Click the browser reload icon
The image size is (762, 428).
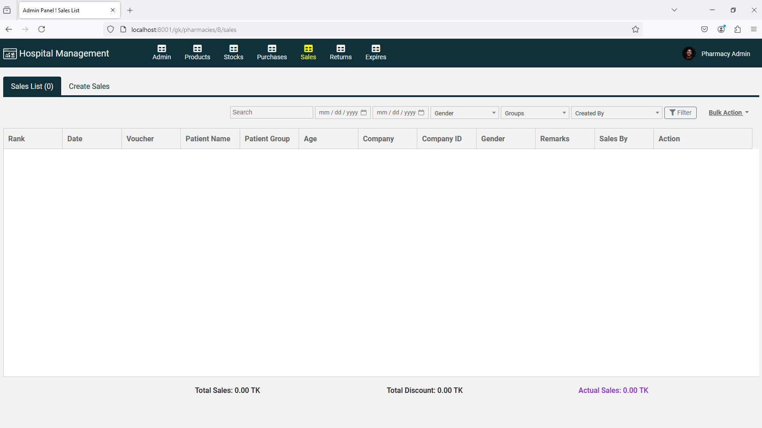point(42,29)
